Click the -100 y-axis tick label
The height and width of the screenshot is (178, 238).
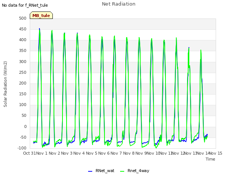click(22, 148)
